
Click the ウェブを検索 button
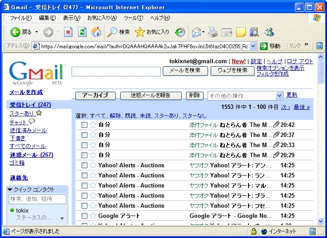coord(233,71)
